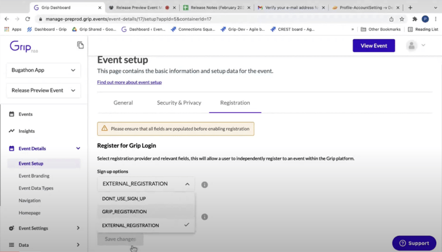The width and height of the screenshot is (442, 252).
Task: Click the Insights chart icon
Action: tap(12, 131)
